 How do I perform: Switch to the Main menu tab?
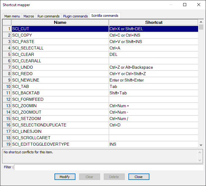(12, 16)
